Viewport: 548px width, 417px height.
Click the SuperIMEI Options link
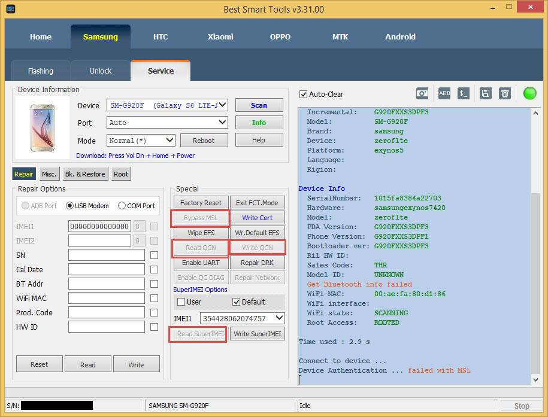pyautogui.click(x=200, y=290)
